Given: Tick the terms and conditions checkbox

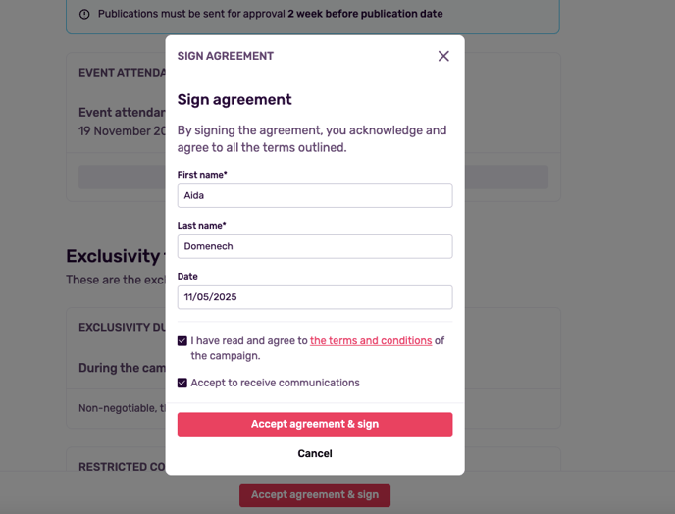Looking at the screenshot, I should click(182, 341).
